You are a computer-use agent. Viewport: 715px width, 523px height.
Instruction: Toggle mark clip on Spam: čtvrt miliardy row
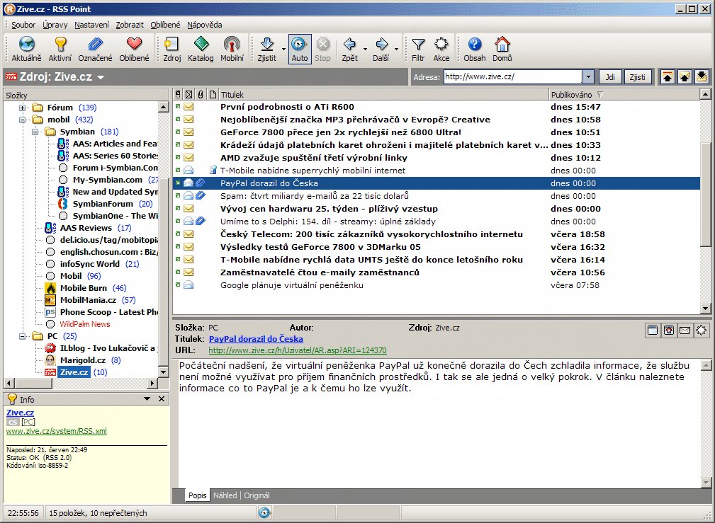tap(200, 196)
